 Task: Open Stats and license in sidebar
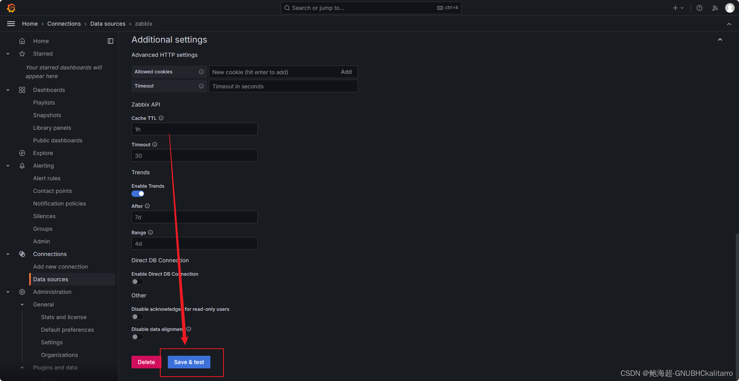64,317
